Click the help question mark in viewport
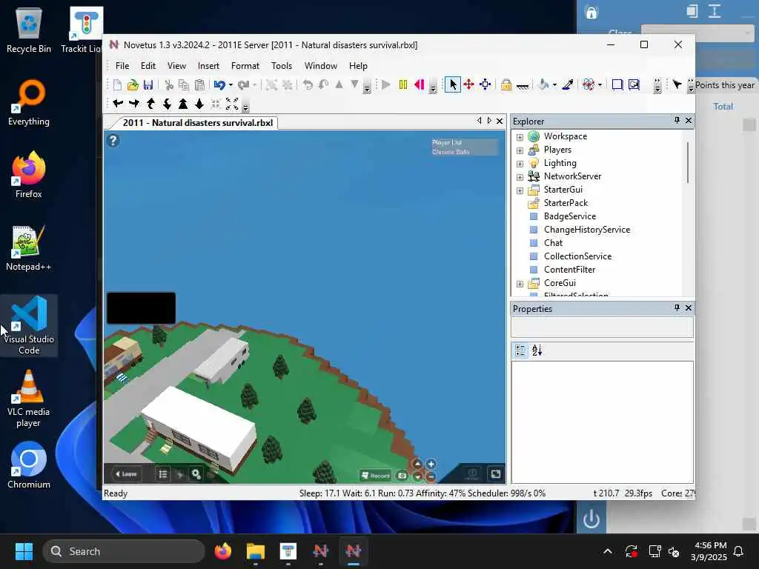The width and height of the screenshot is (759, 569). [x=113, y=141]
